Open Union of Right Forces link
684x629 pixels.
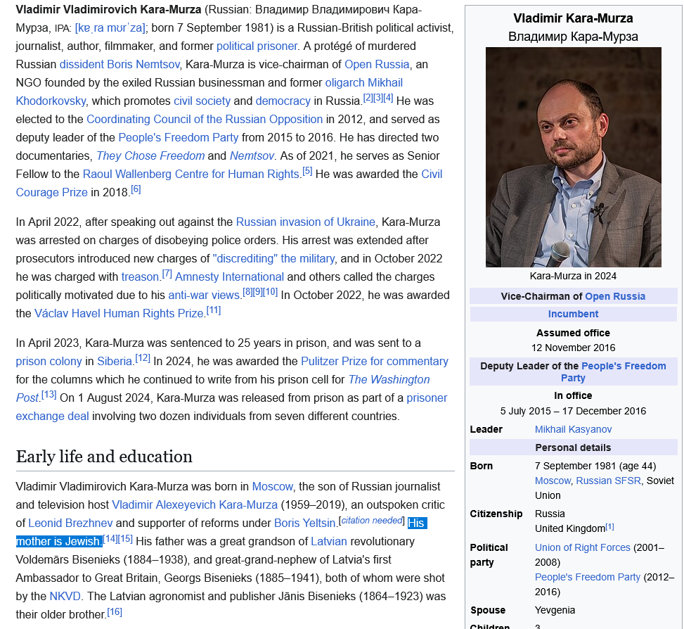[582, 548]
